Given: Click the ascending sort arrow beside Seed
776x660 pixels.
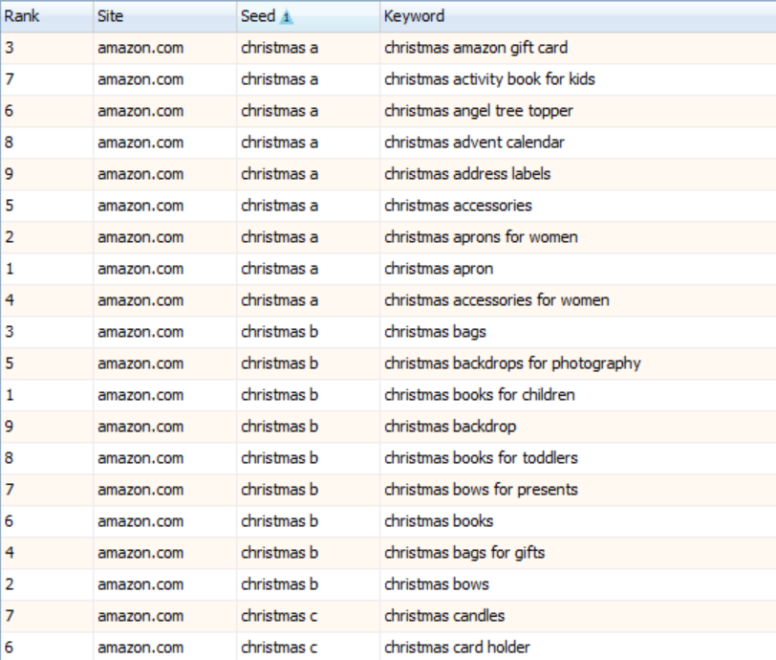Looking at the screenshot, I should coord(286,16).
